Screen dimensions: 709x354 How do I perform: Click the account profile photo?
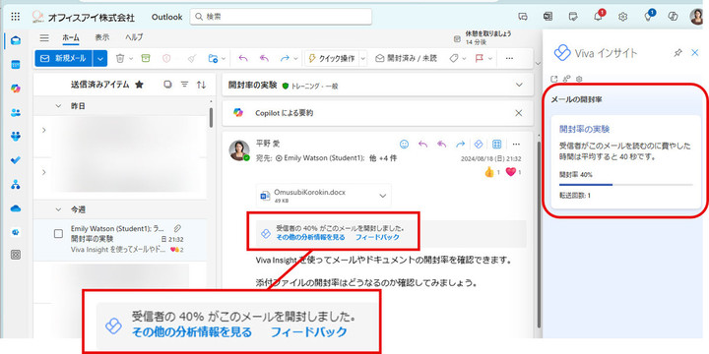coord(697,17)
